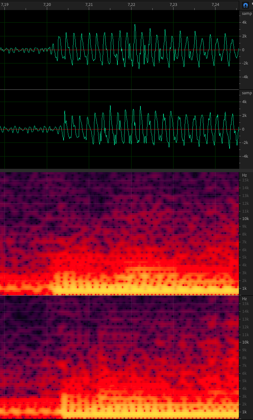Click the 15k mark on lower frequency scale
Image resolution: width=253 pixels, height=420 pixels.
tap(246, 303)
